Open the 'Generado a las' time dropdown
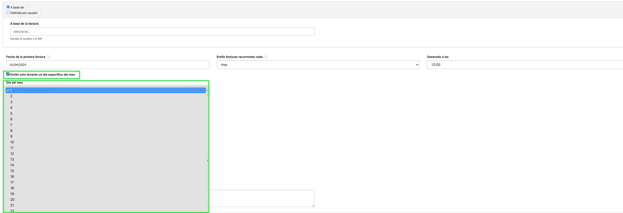 point(525,65)
